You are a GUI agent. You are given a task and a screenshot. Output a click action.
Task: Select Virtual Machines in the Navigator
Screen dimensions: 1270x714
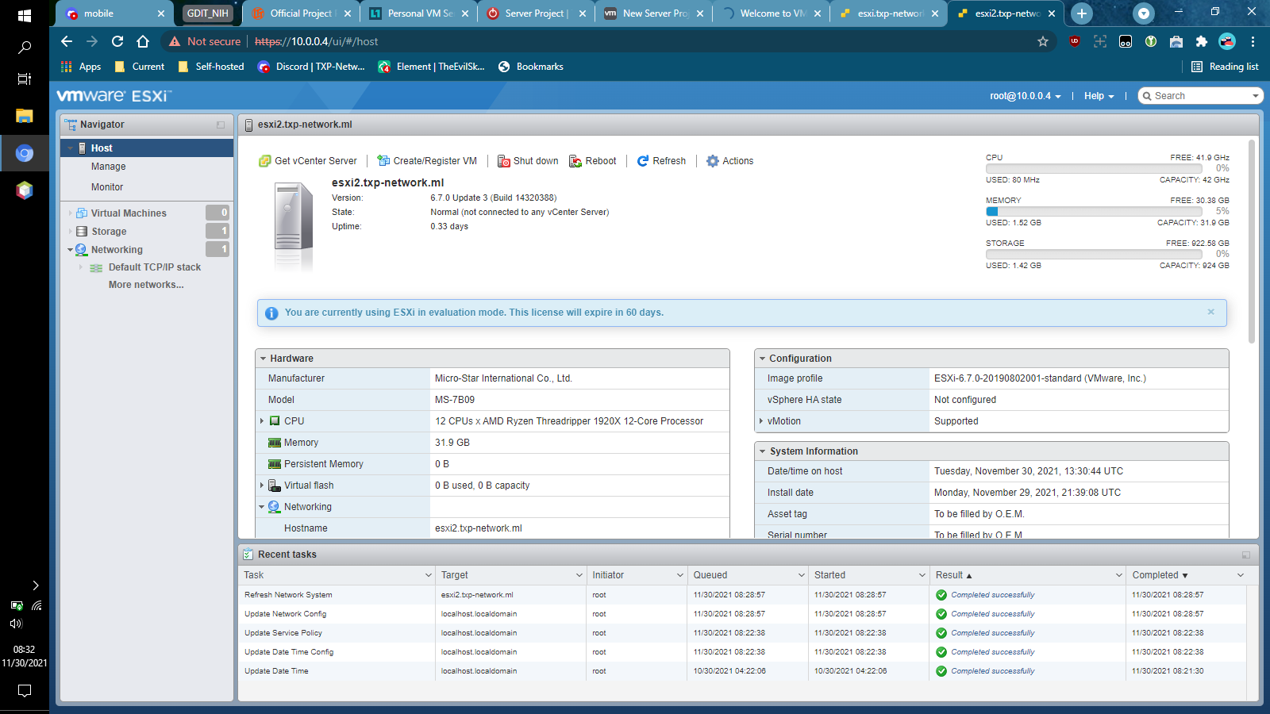129,213
